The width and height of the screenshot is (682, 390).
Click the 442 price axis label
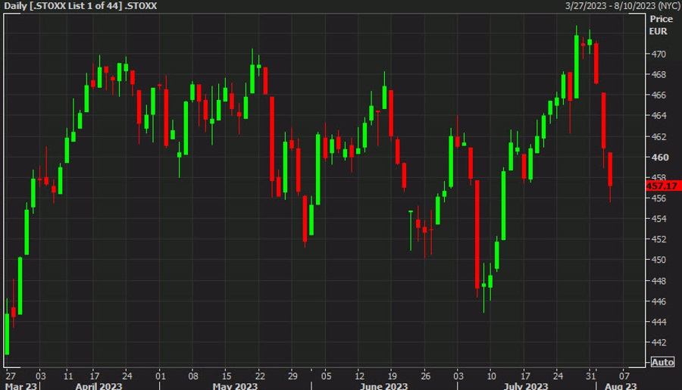(658, 342)
